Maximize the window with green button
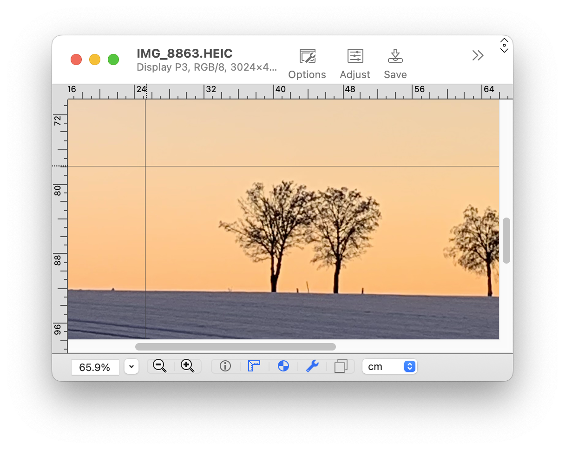This screenshot has width=565, height=450. pos(113,60)
